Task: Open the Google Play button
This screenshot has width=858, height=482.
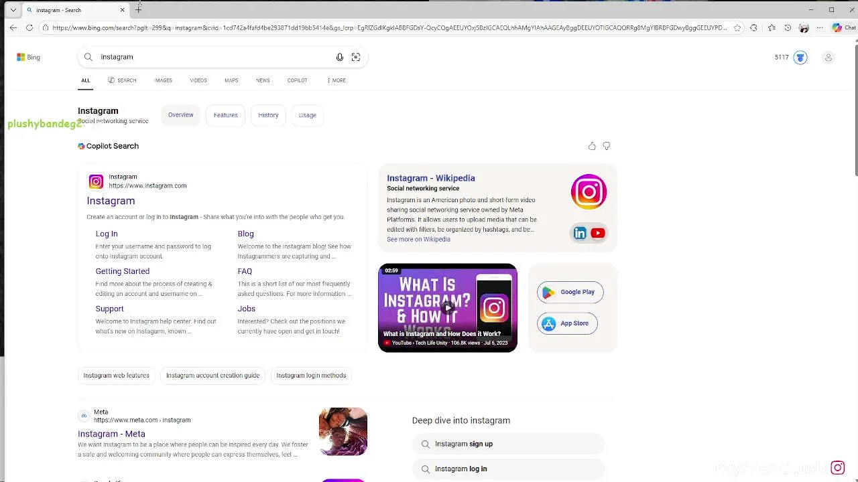Action: tap(570, 292)
